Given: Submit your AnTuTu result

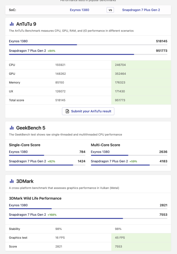Looking at the screenshot, I should (88, 111).
